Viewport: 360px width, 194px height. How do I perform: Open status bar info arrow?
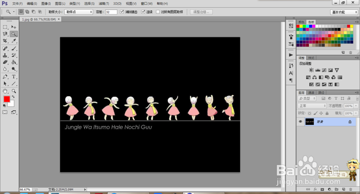[85, 189]
